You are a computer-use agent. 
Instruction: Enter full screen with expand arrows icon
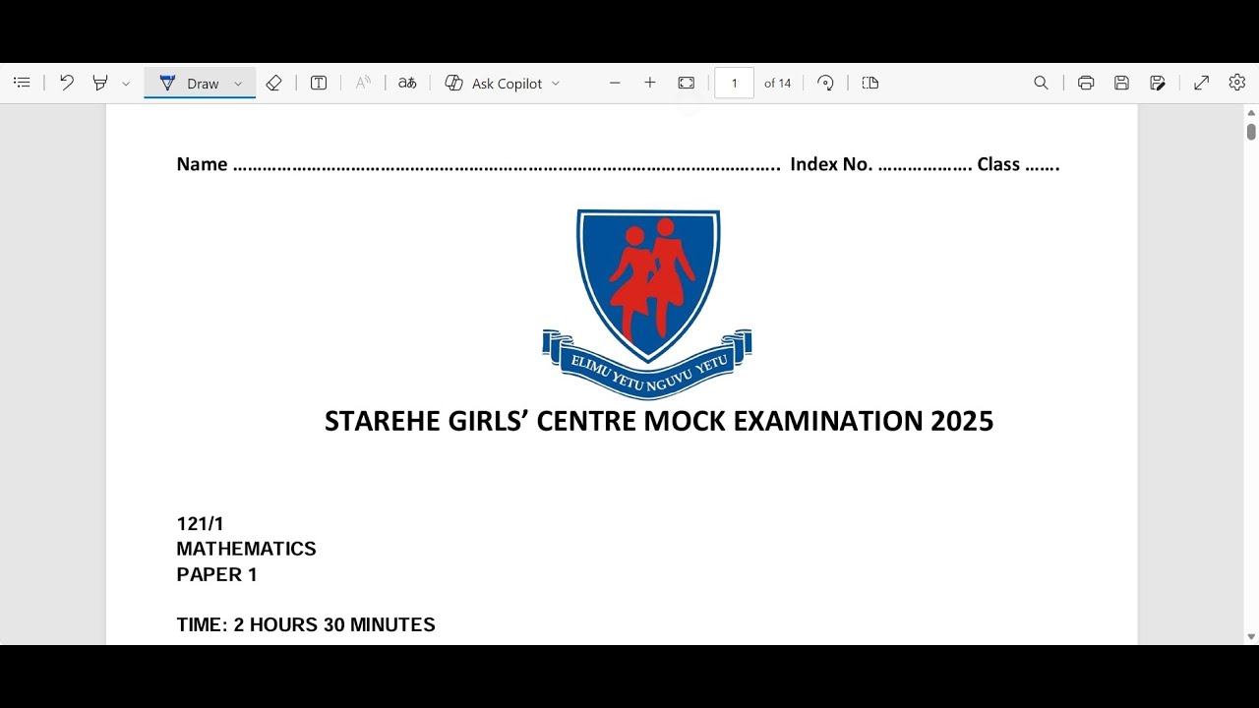pyautogui.click(x=1202, y=84)
